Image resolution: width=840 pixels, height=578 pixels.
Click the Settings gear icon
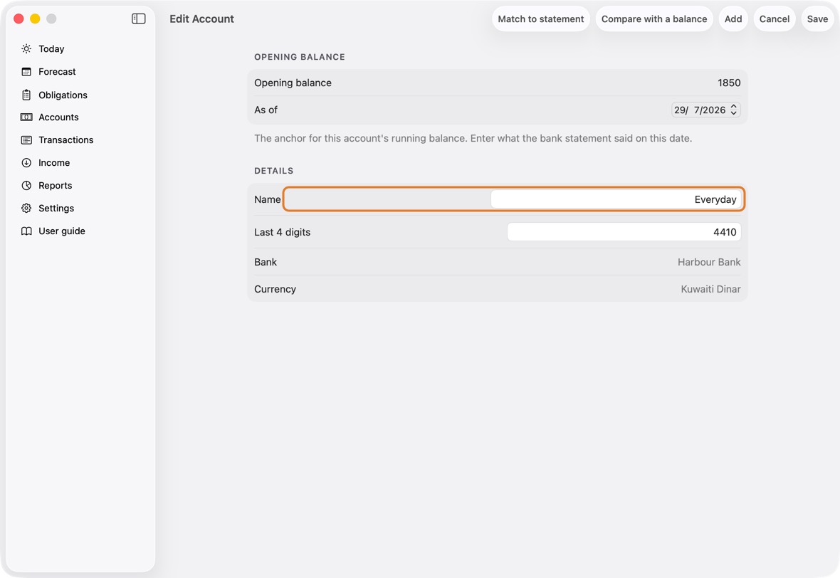point(26,209)
